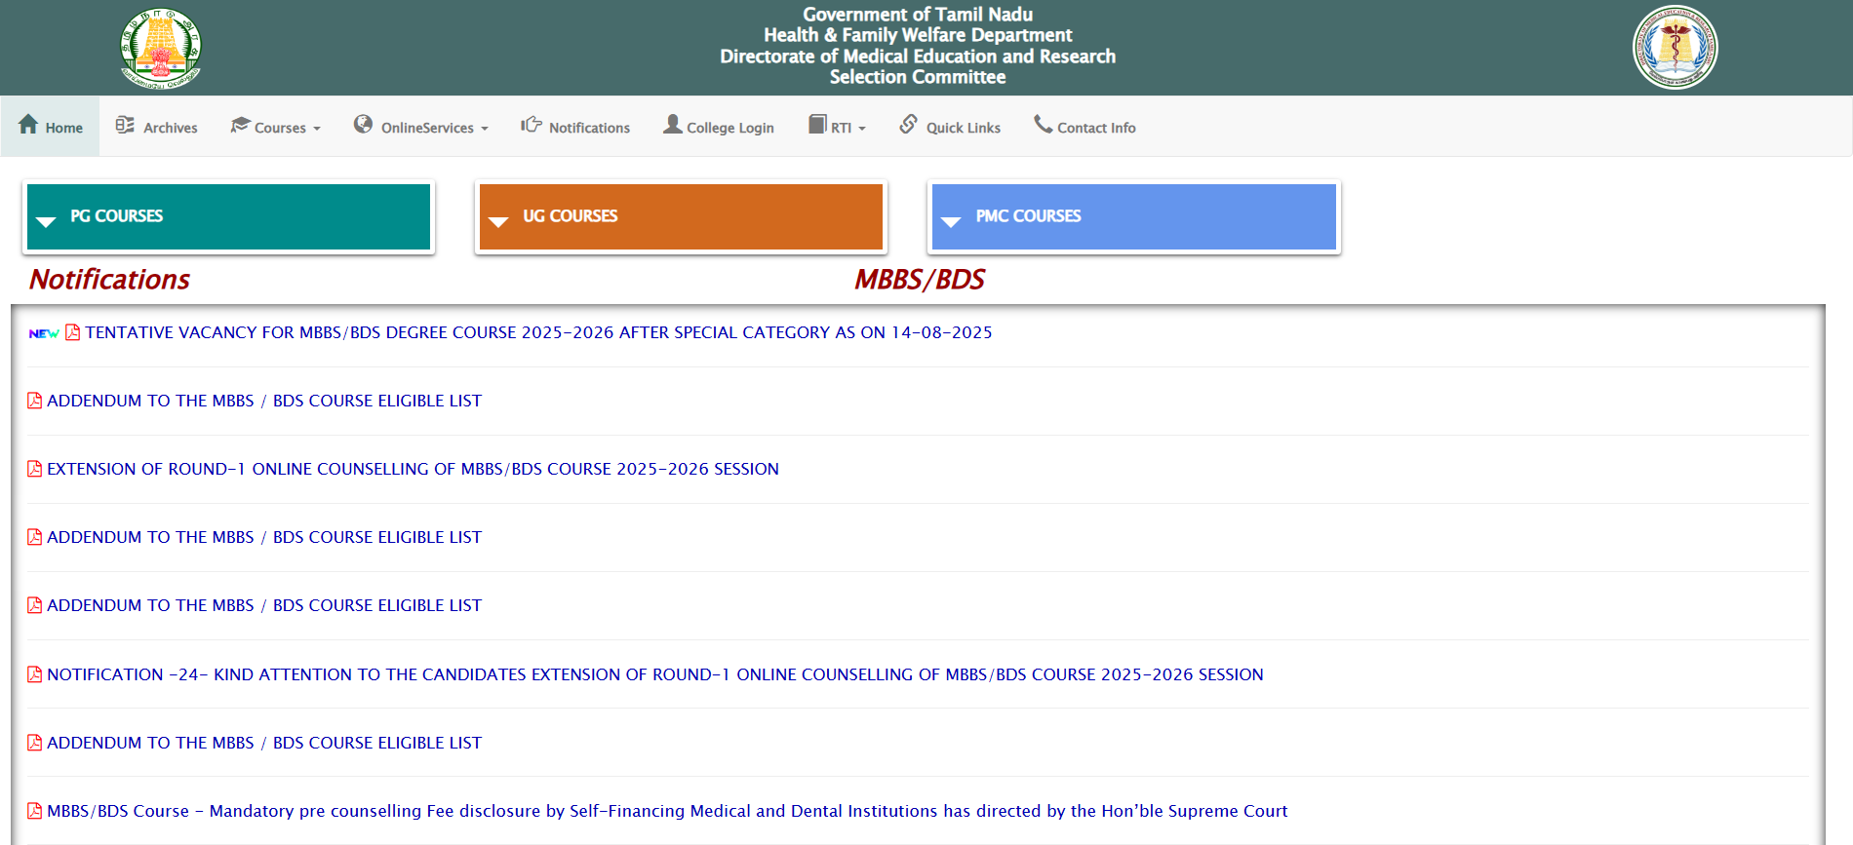The width and height of the screenshot is (1853, 845).
Task: Click the chain link icon beside Quick Links
Action: click(x=908, y=125)
